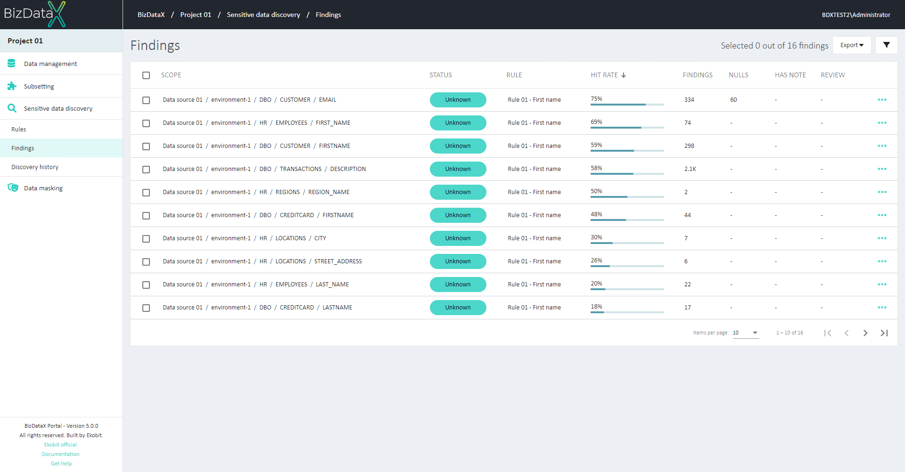This screenshot has height=472, width=905.
Task: Click the Project 01 breadcrumb link
Action: [196, 15]
